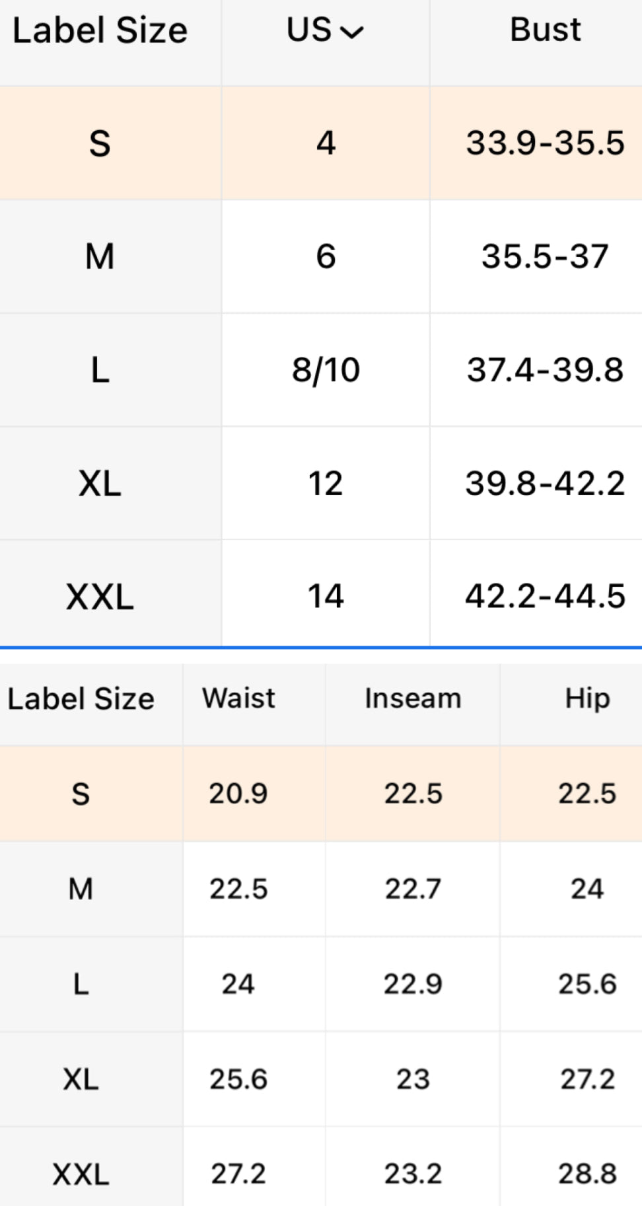Open the US size region dropdown
The width and height of the screenshot is (642, 1206).
pyautogui.click(x=325, y=30)
